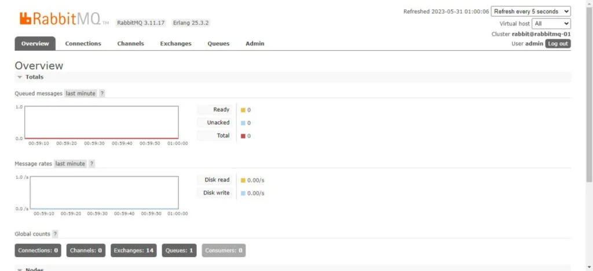Image resolution: width=593 pixels, height=271 pixels.
Task: Click the Unacked legend label
Action: pyautogui.click(x=214, y=122)
